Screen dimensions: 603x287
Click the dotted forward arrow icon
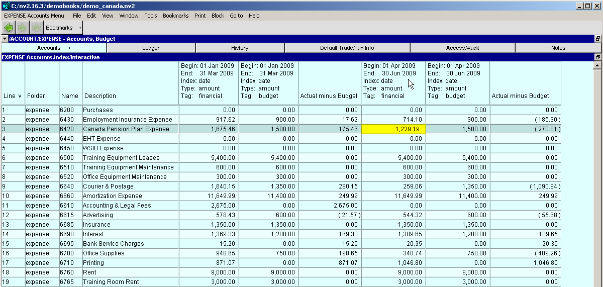[23, 28]
